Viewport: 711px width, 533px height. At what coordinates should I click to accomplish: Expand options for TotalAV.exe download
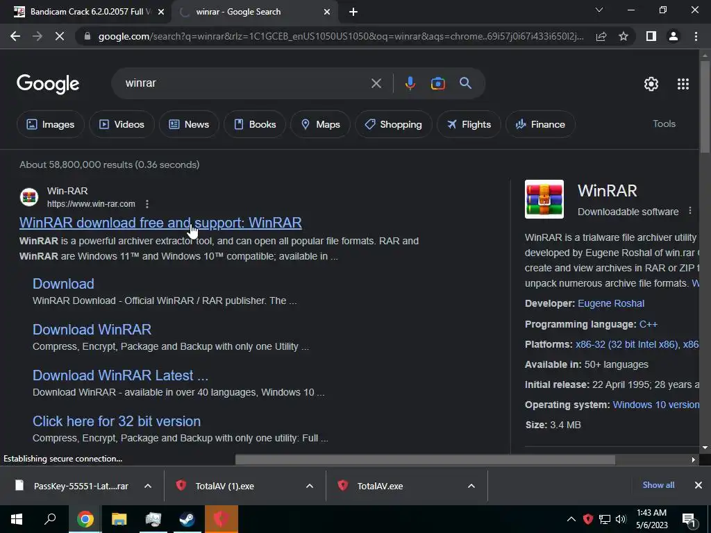(471, 486)
